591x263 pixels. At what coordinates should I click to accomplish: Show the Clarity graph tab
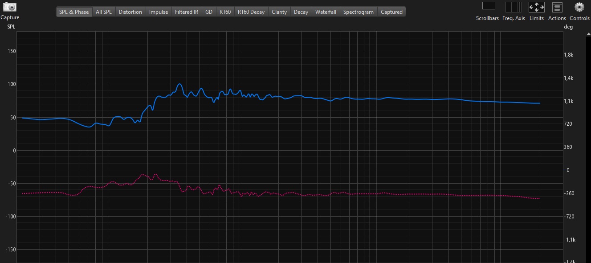coord(279,12)
